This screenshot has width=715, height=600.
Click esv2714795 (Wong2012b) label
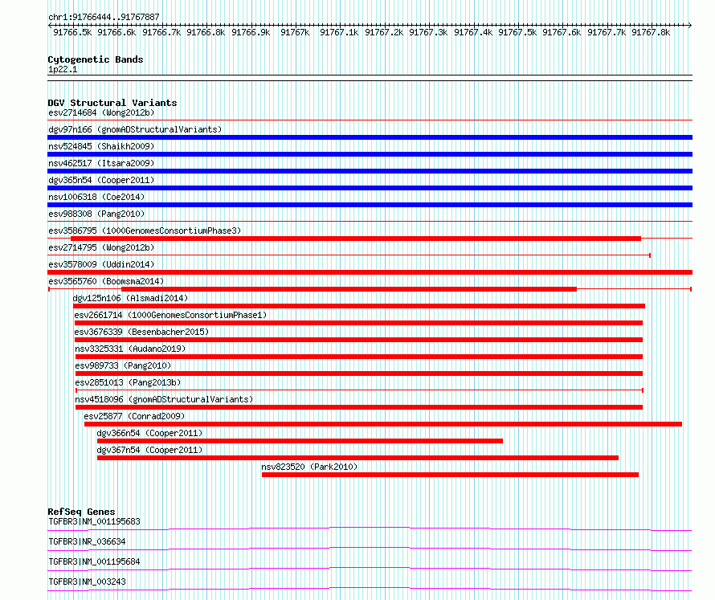tap(101, 247)
